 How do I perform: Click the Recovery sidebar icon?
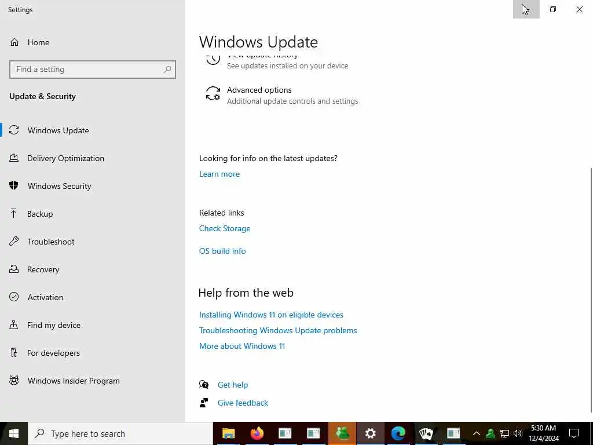click(14, 269)
